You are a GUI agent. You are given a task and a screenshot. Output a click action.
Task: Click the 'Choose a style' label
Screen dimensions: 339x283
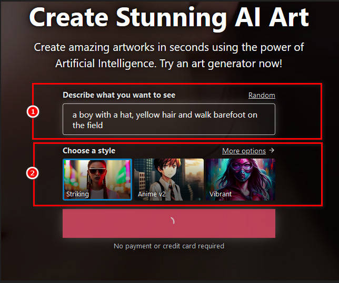(89, 151)
